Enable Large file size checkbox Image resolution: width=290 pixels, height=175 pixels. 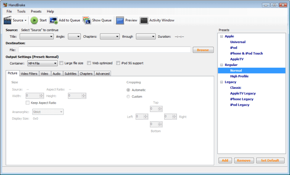(61, 63)
